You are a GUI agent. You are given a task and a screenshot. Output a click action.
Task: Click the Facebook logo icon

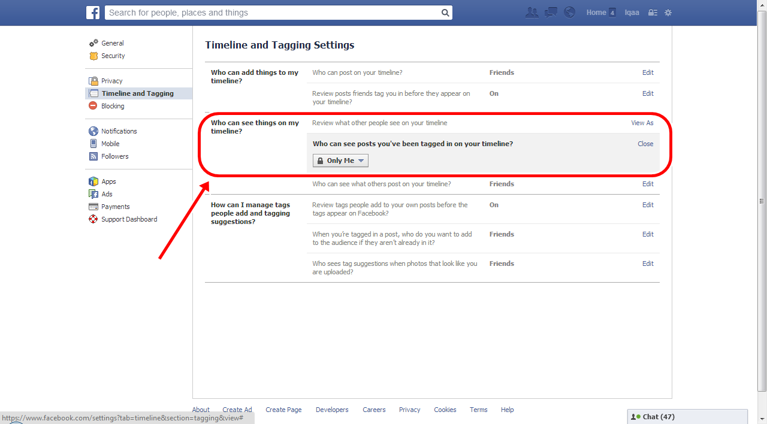tap(93, 13)
